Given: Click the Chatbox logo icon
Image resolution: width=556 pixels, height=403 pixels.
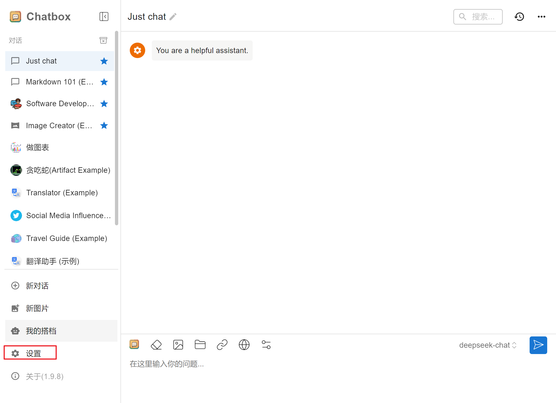Looking at the screenshot, I should (15, 17).
